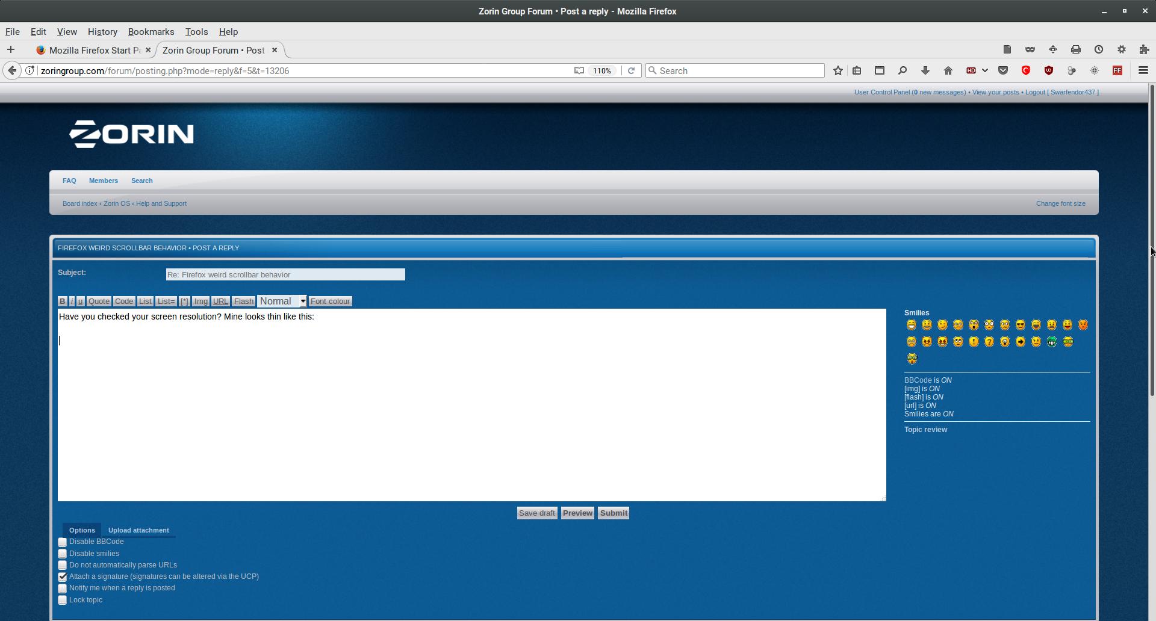Screen dimensions: 1156x621
Task: Bookmark this page with the star icon
Action: coord(837,70)
